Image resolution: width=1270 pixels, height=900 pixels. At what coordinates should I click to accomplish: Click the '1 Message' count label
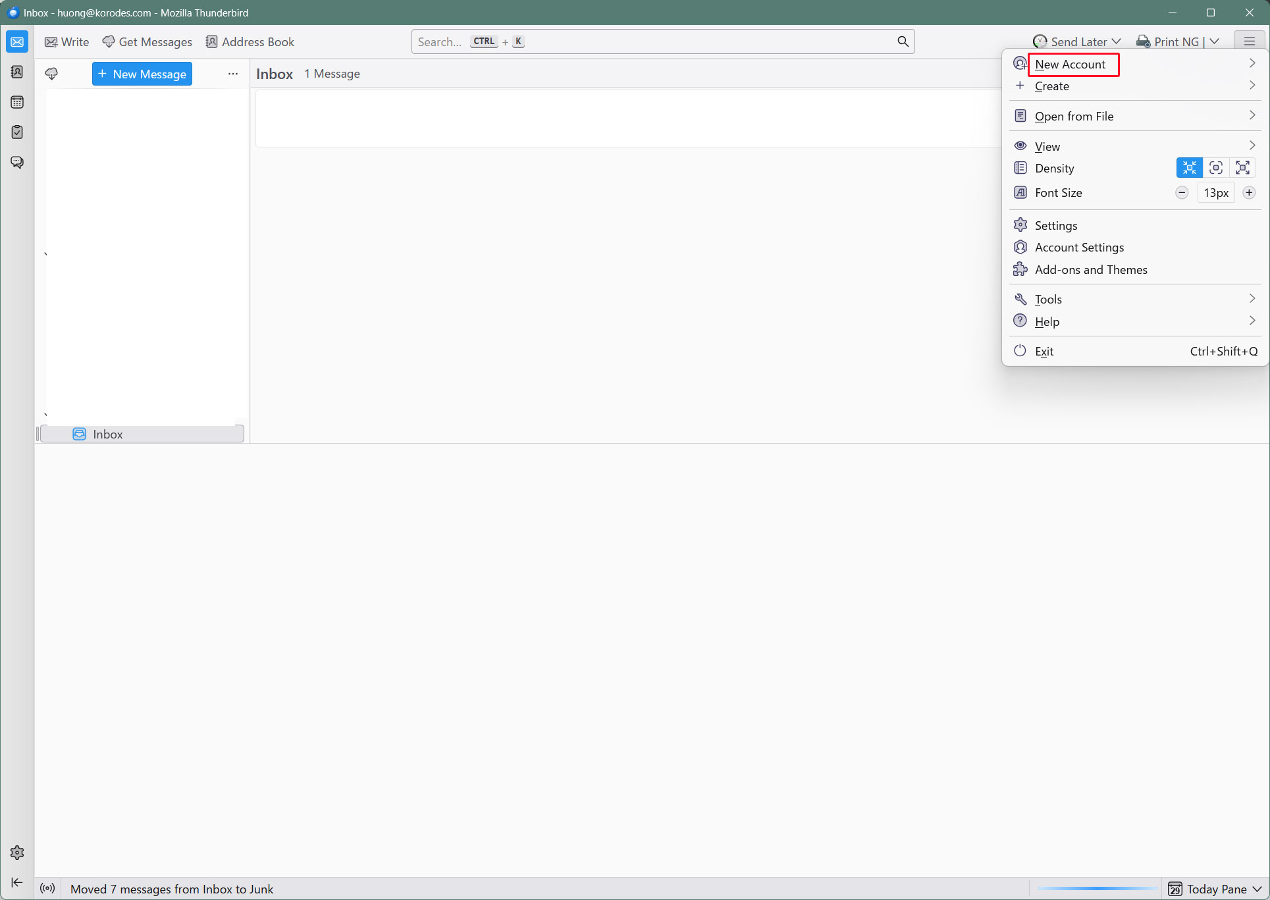click(332, 74)
